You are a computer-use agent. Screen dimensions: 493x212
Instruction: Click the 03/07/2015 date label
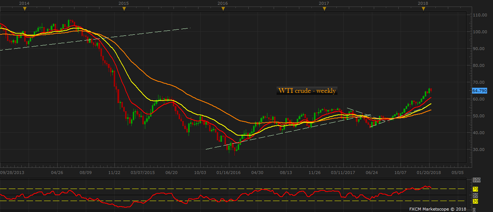[143, 172]
